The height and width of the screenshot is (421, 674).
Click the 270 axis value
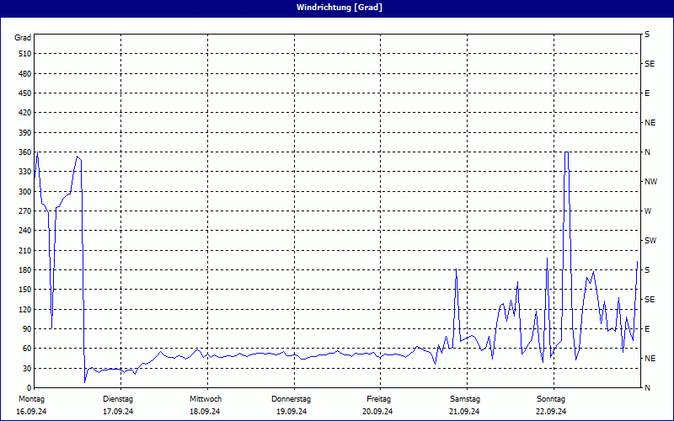25,211
